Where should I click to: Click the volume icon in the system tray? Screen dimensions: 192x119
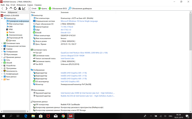coord(165,116)
